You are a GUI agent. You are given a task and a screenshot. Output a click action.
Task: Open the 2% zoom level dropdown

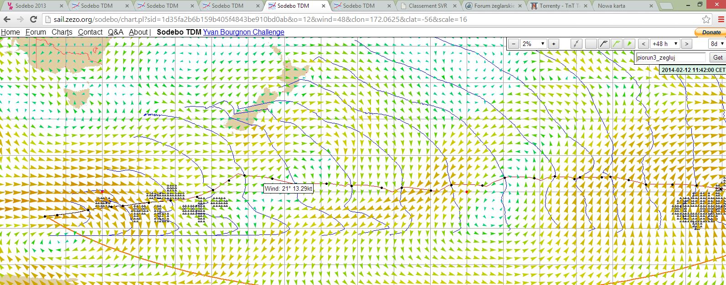pos(533,44)
